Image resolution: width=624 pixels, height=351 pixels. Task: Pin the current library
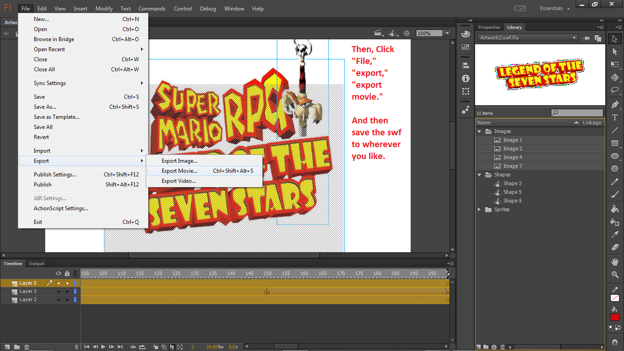coord(586,38)
